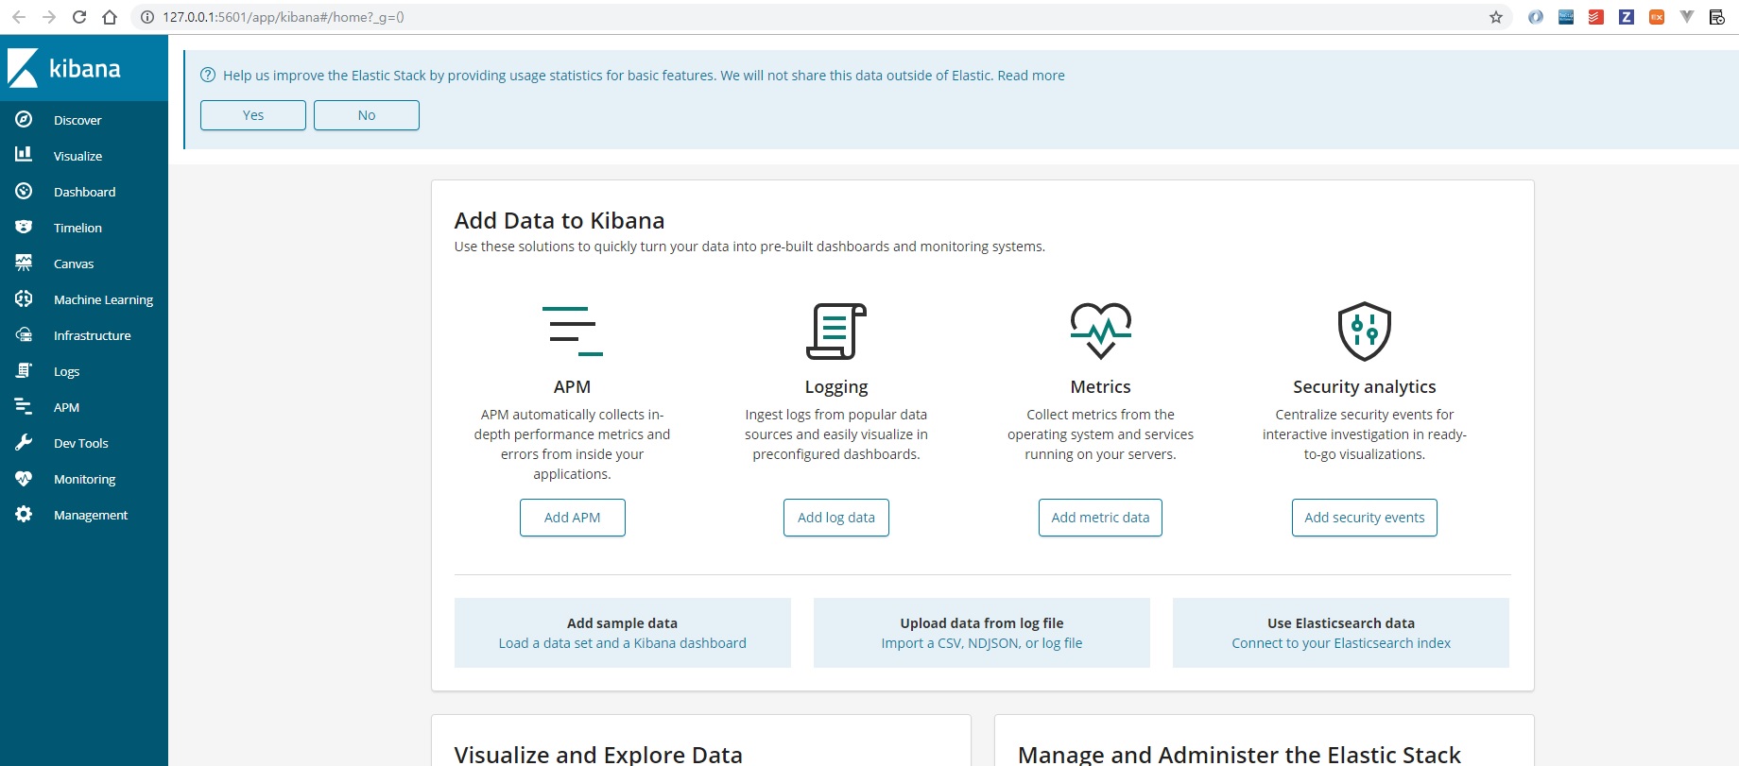Click the Kibana logo icon

point(23,68)
